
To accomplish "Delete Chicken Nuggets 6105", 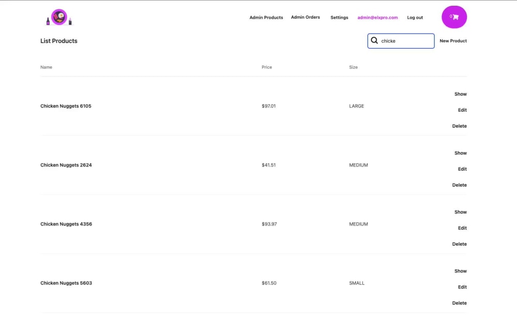I will (x=459, y=126).
